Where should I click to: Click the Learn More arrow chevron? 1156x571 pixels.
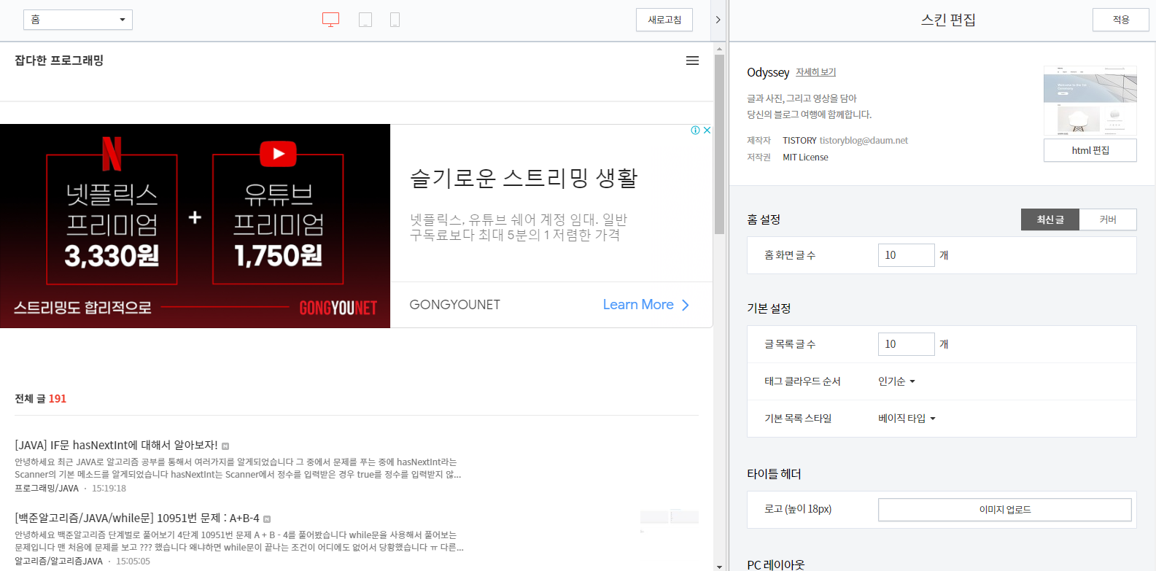(x=686, y=305)
